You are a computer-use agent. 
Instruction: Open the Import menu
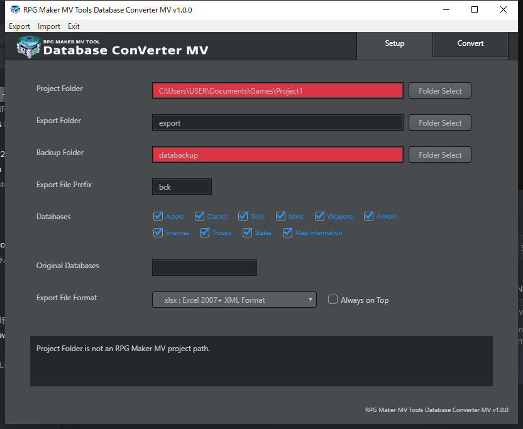coord(48,26)
